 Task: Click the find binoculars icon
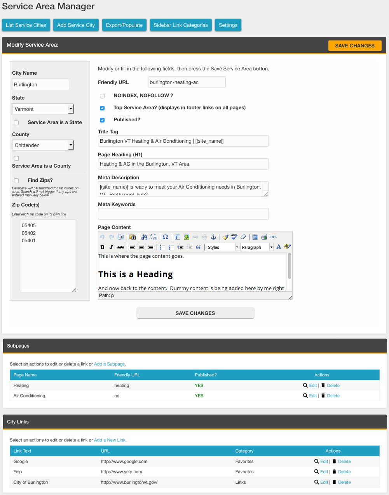point(144,237)
